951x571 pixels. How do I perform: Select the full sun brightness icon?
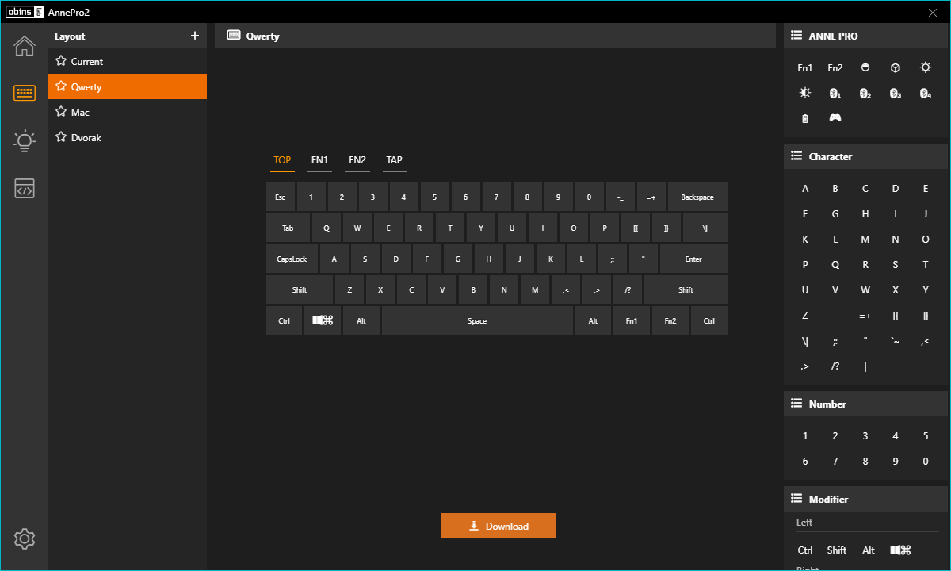926,68
